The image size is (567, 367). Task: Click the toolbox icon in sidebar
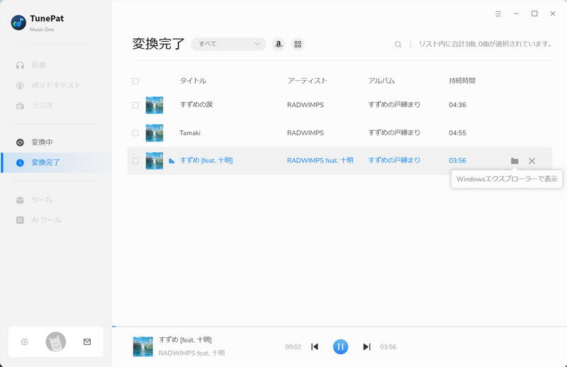(x=21, y=200)
